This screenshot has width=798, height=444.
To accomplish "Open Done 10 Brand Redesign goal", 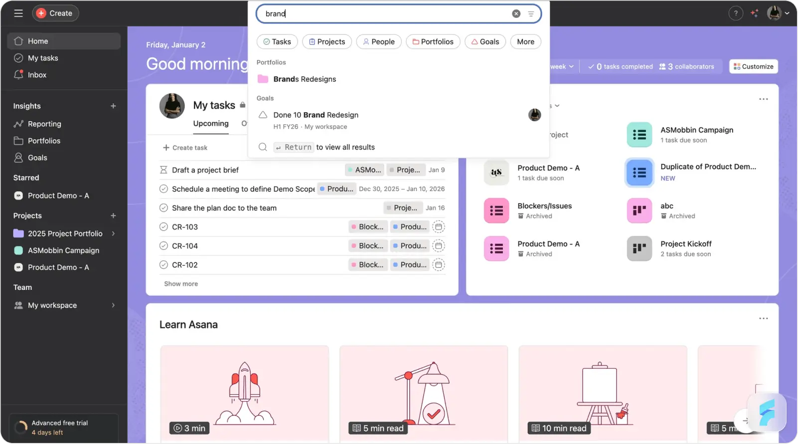I will coord(399,120).
